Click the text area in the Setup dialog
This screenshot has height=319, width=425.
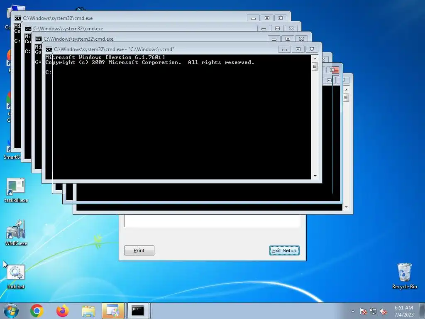tap(212, 221)
